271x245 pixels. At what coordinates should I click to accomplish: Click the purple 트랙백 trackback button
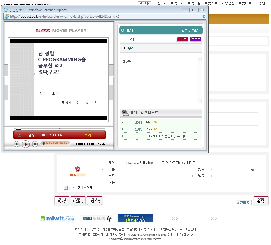pos(196,39)
